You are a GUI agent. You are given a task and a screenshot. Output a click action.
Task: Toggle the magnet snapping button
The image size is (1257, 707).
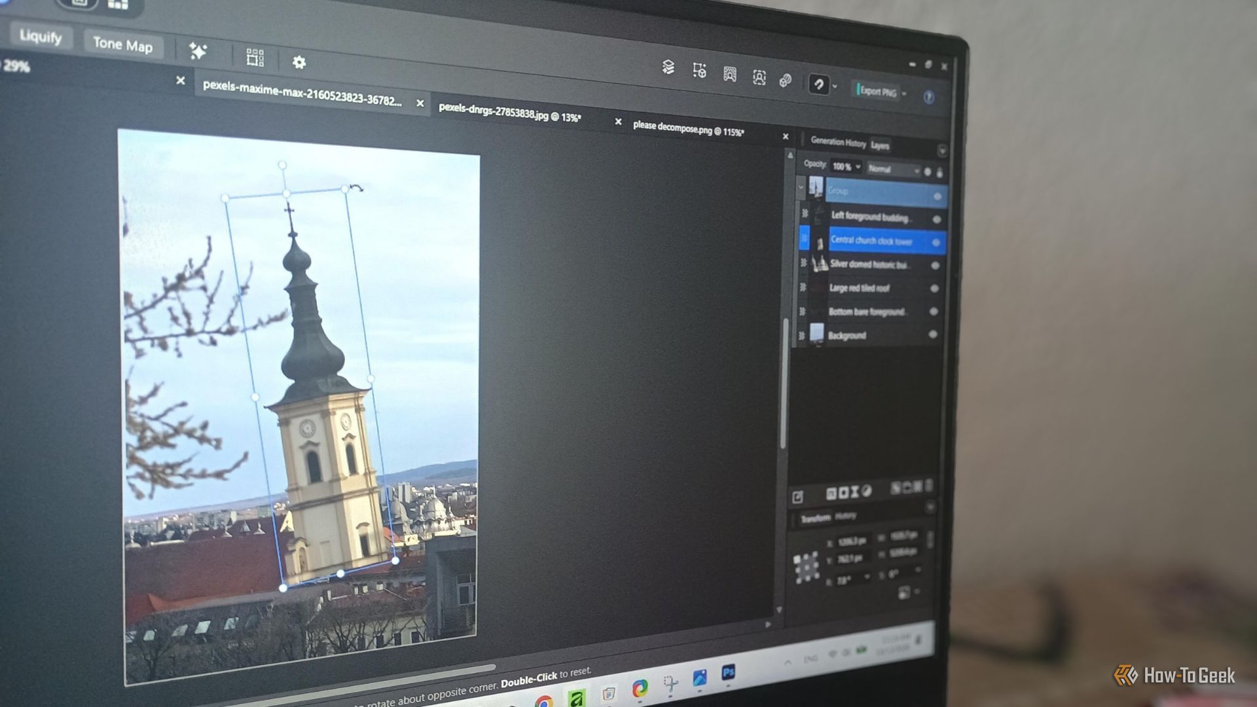pyautogui.click(x=818, y=84)
